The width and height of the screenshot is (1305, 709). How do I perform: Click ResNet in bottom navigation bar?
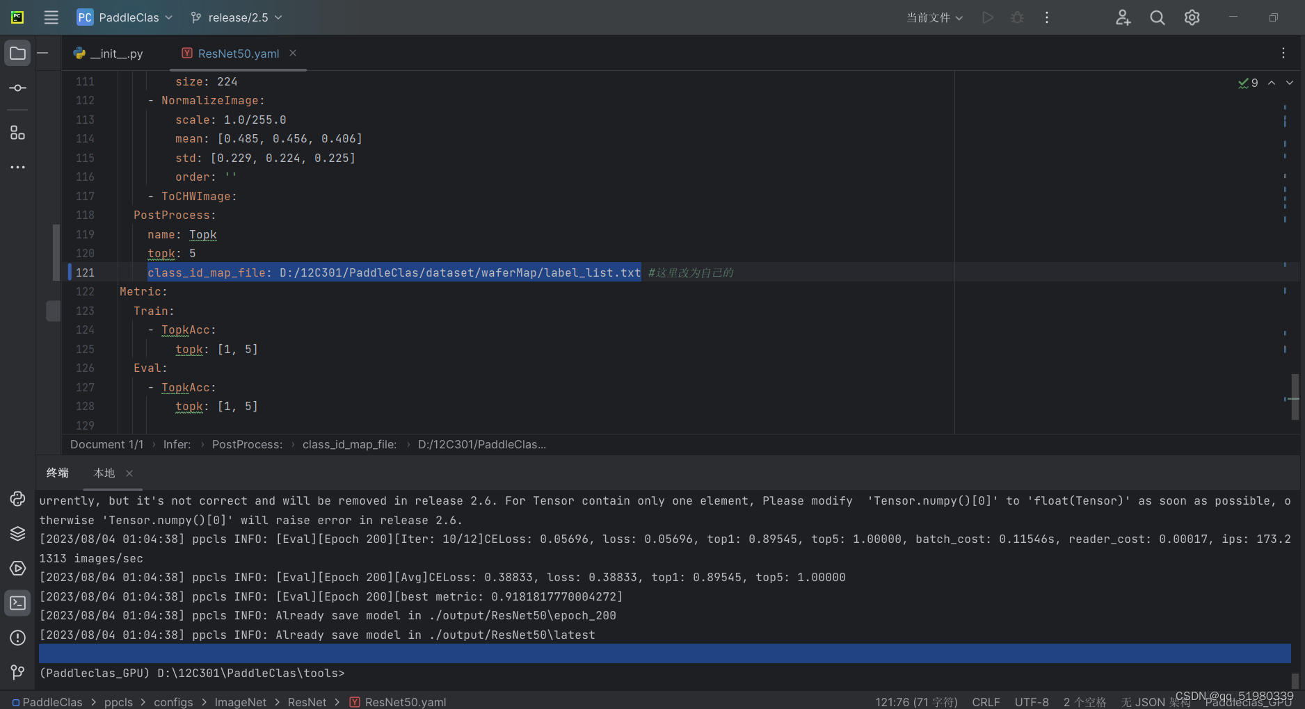pos(307,702)
